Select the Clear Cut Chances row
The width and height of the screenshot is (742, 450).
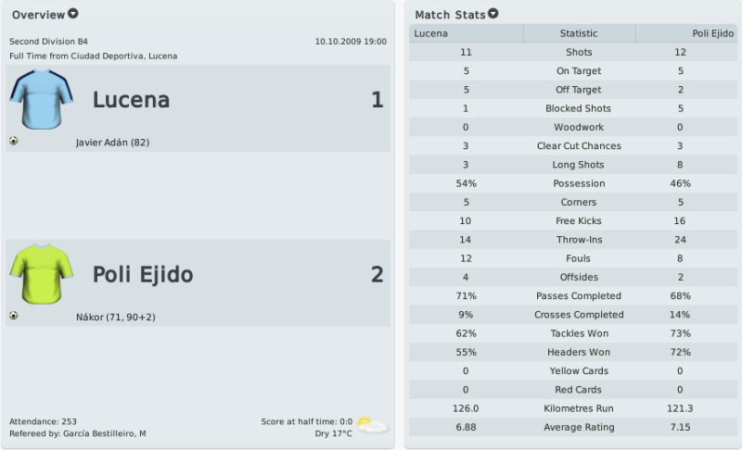573,146
